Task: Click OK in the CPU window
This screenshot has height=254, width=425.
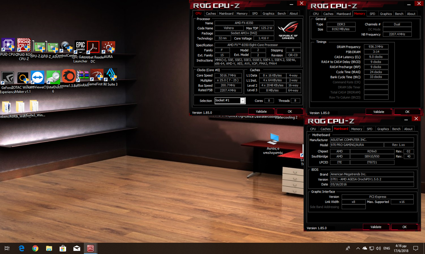Action: click(290, 112)
